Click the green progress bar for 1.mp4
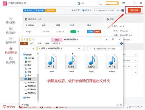This screenshot has height=110, width=145. [x=73, y=32]
